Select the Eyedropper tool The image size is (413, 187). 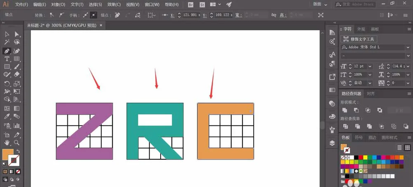click(x=7, y=116)
